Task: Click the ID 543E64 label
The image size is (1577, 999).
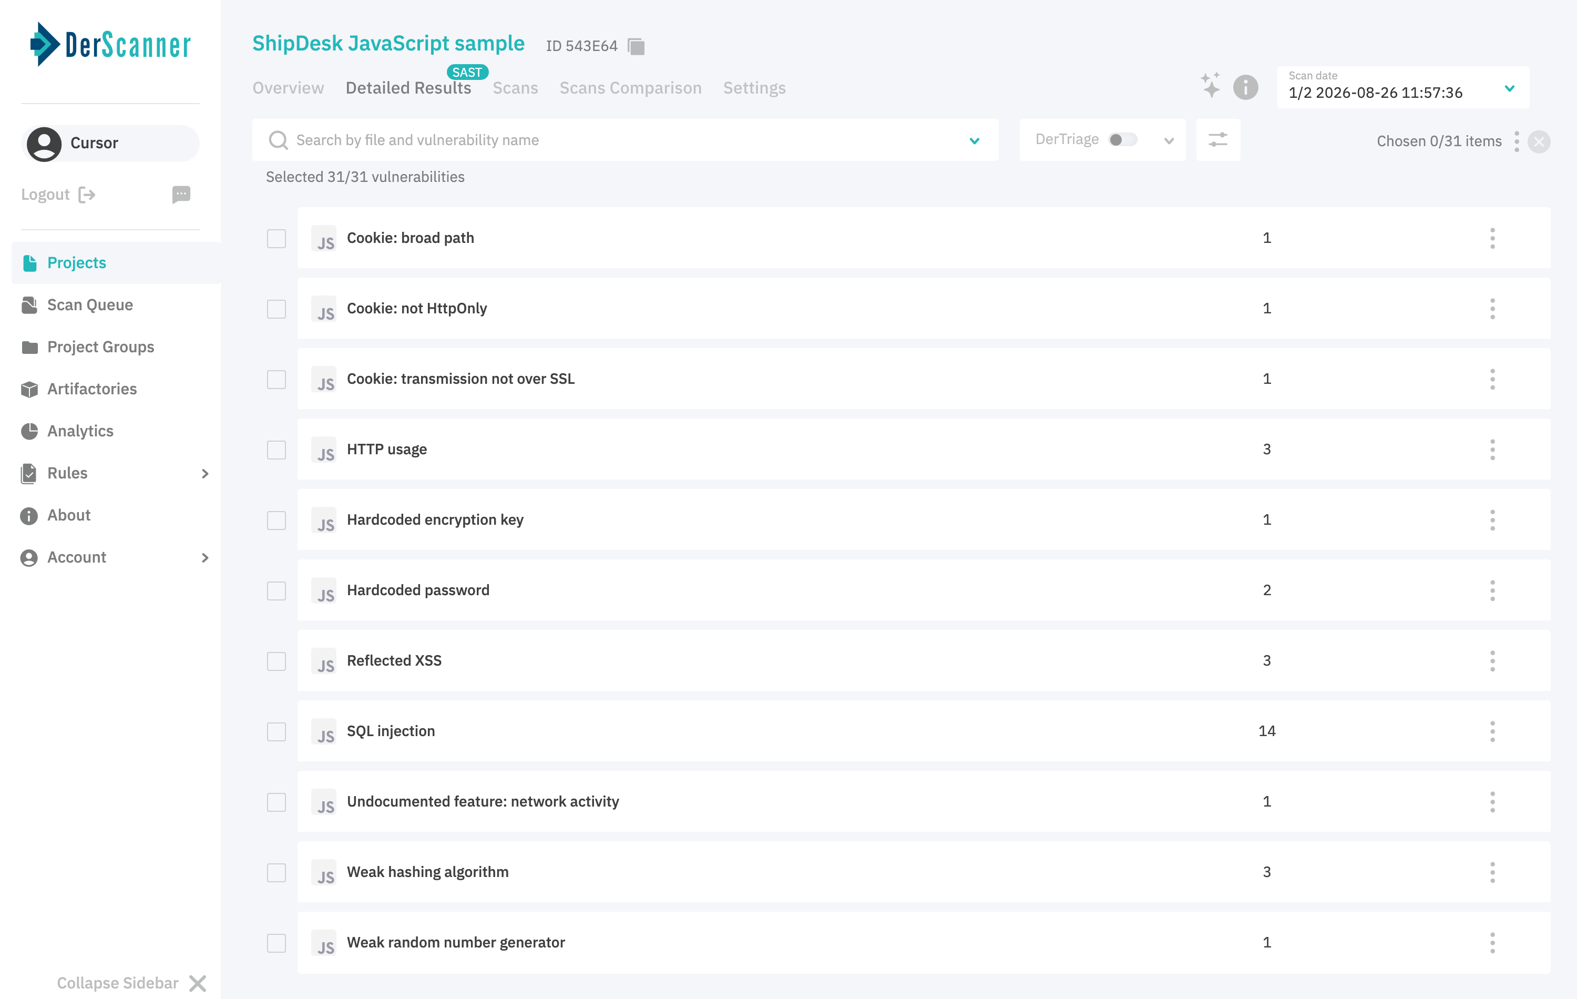Action: pyautogui.click(x=581, y=46)
